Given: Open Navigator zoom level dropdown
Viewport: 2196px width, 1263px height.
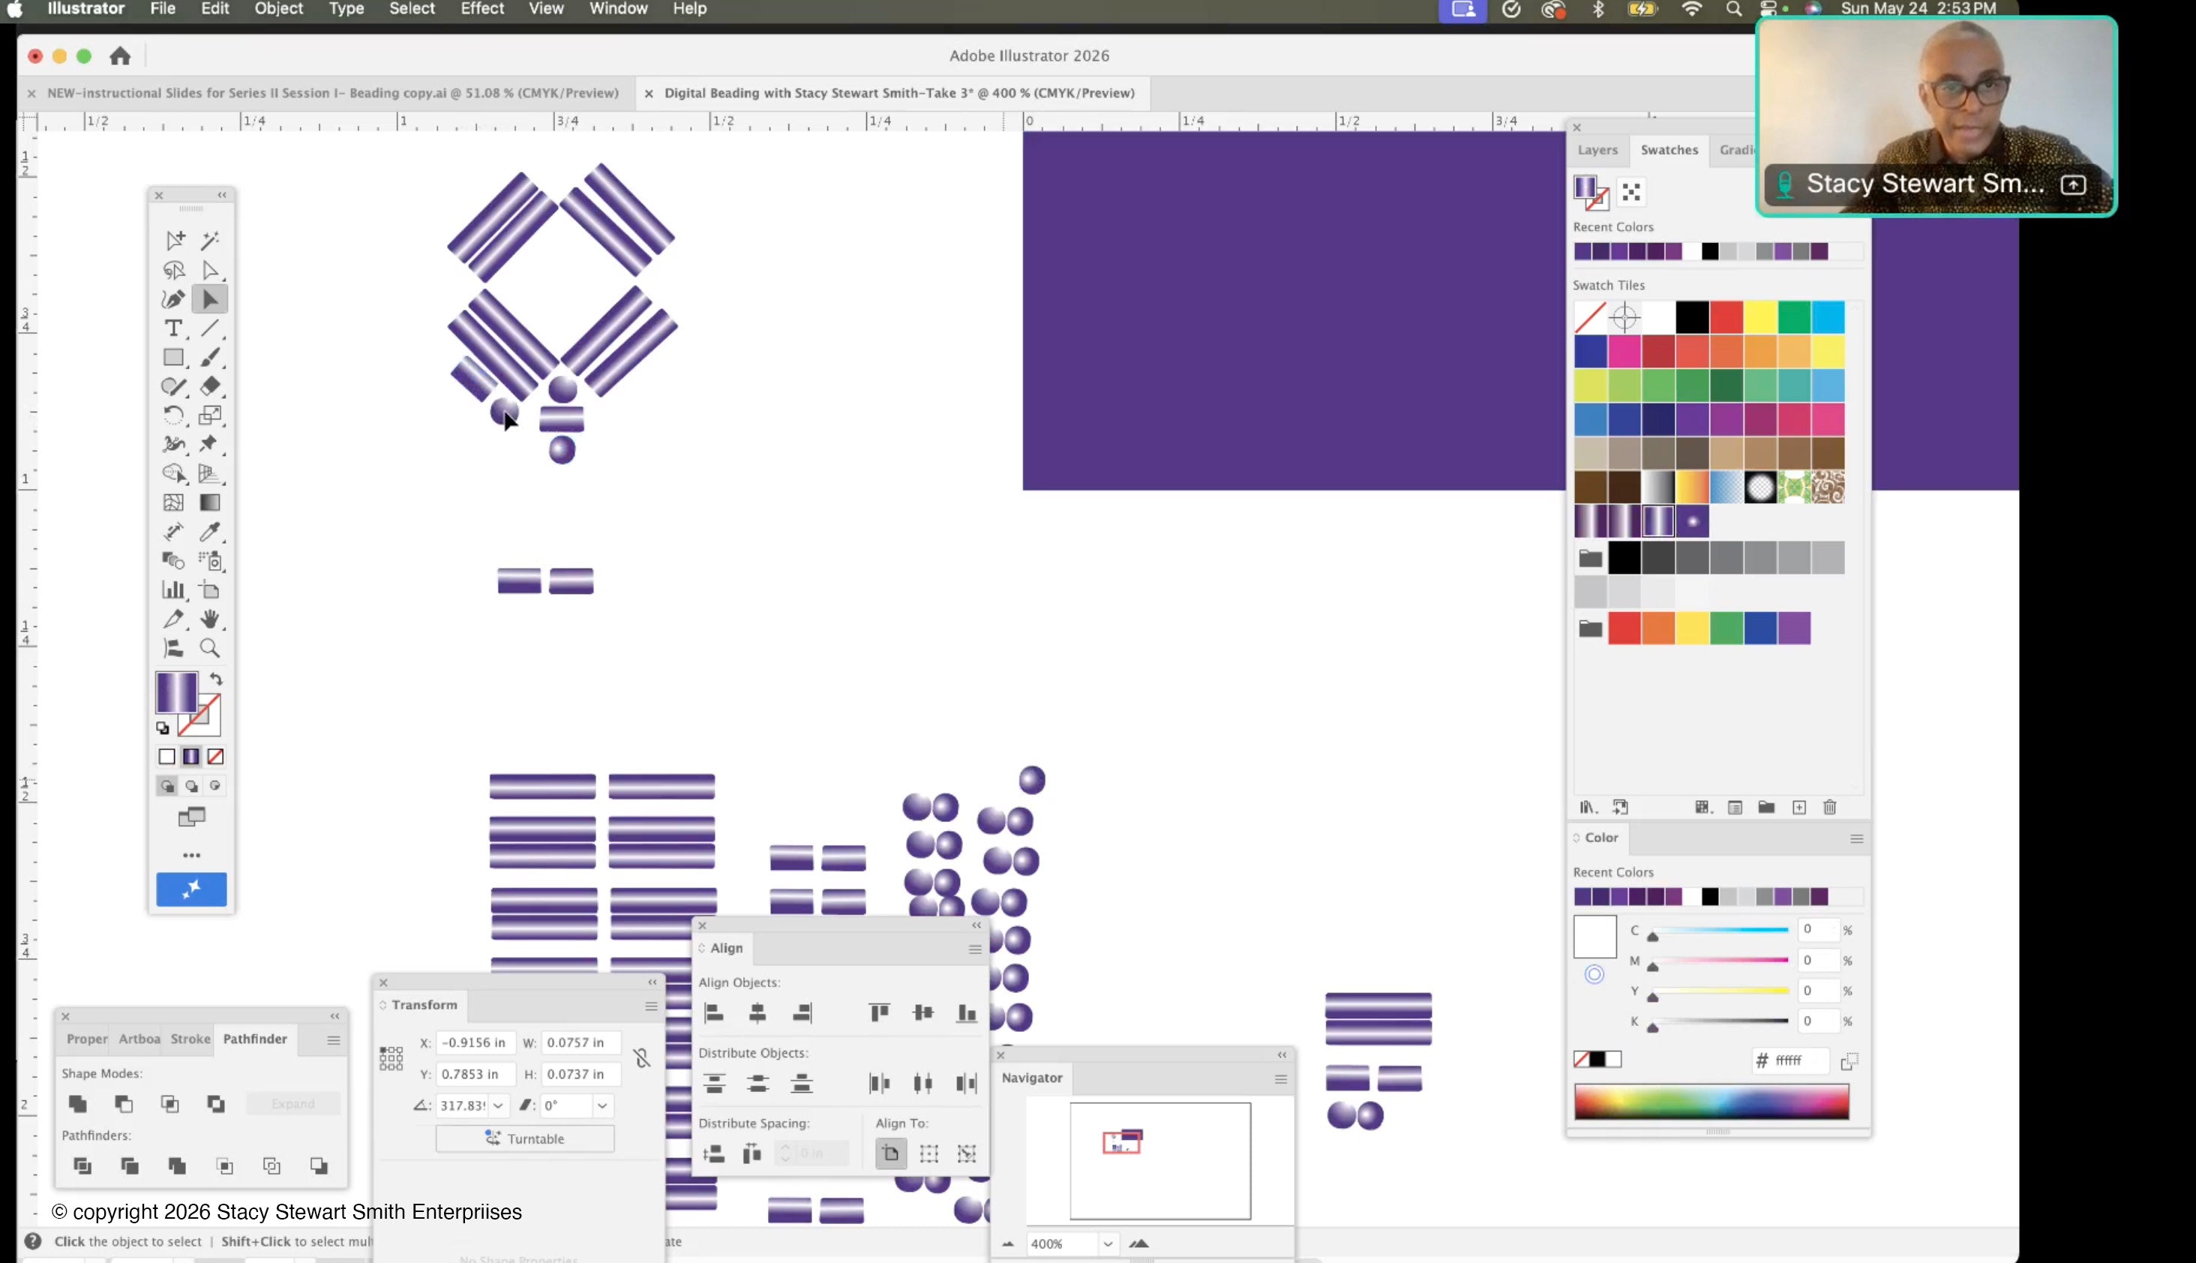Looking at the screenshot, I should pos(1108,1244).
